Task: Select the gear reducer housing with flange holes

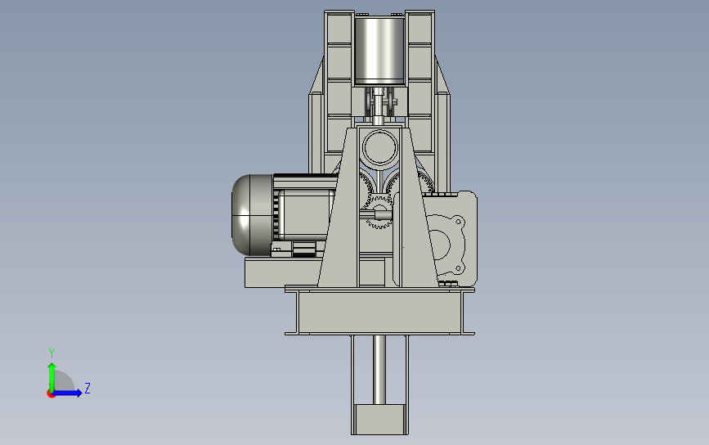Action: point(452,239)
